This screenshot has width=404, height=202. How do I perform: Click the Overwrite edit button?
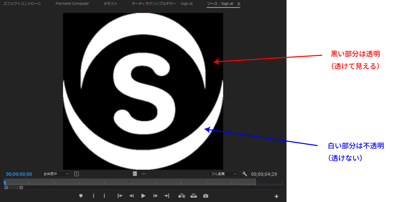[x=194, y=196]
